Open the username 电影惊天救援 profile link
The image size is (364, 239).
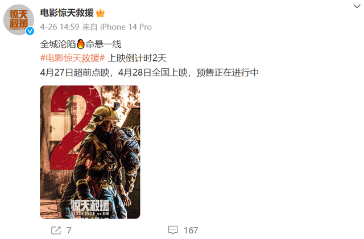click(x=67, y=13)
